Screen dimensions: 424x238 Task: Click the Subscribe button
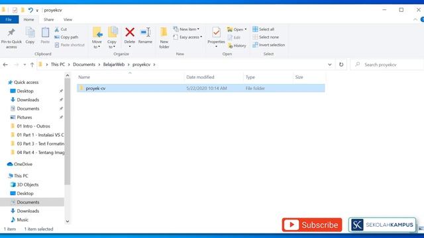[x=312, y=225]
